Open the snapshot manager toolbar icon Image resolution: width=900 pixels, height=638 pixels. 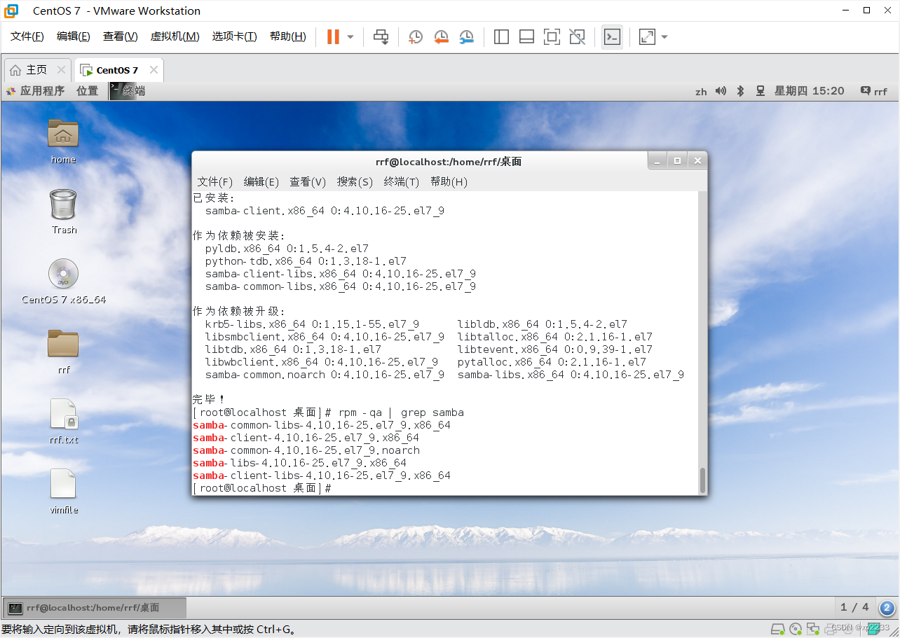pos(466,36)
